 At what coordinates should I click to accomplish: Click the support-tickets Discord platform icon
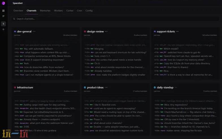tap(155, 32)
